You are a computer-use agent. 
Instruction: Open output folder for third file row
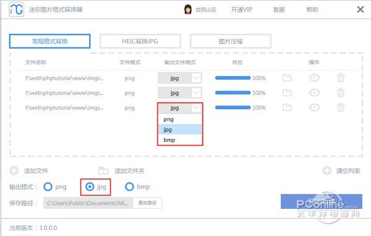[x=288, y=107]
